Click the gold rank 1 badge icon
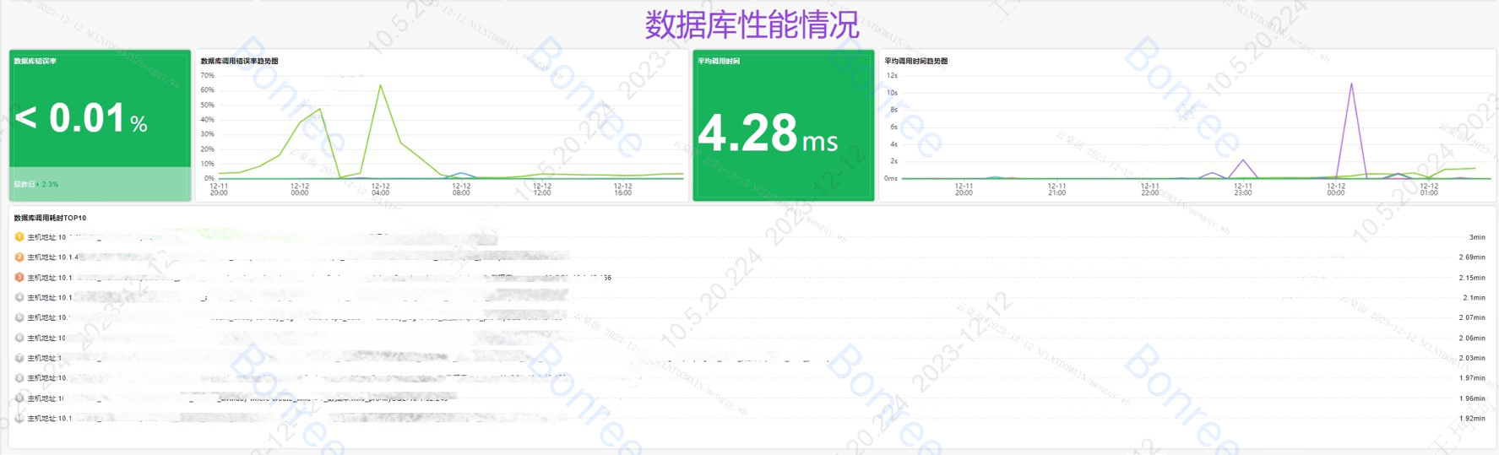Screen dimensions: 1499x455 click(19, 237)
